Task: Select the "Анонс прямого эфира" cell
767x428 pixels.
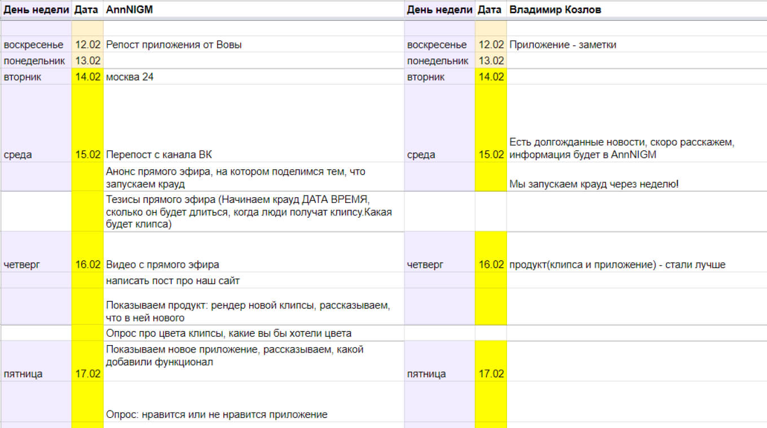Action: click(x=253, y=178)
